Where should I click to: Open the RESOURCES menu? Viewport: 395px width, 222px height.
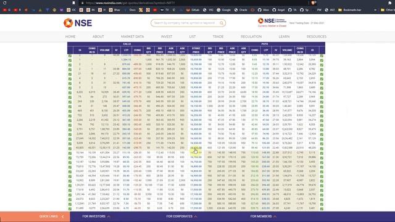tap(317, 37)
